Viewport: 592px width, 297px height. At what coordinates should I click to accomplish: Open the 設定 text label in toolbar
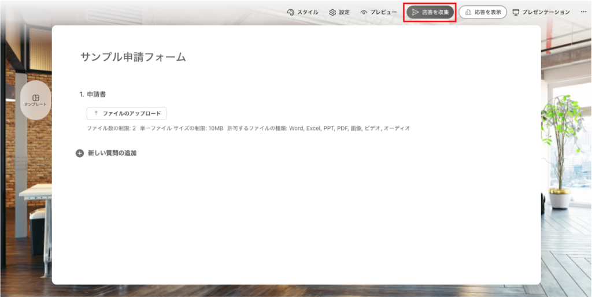tap(344, 12)
